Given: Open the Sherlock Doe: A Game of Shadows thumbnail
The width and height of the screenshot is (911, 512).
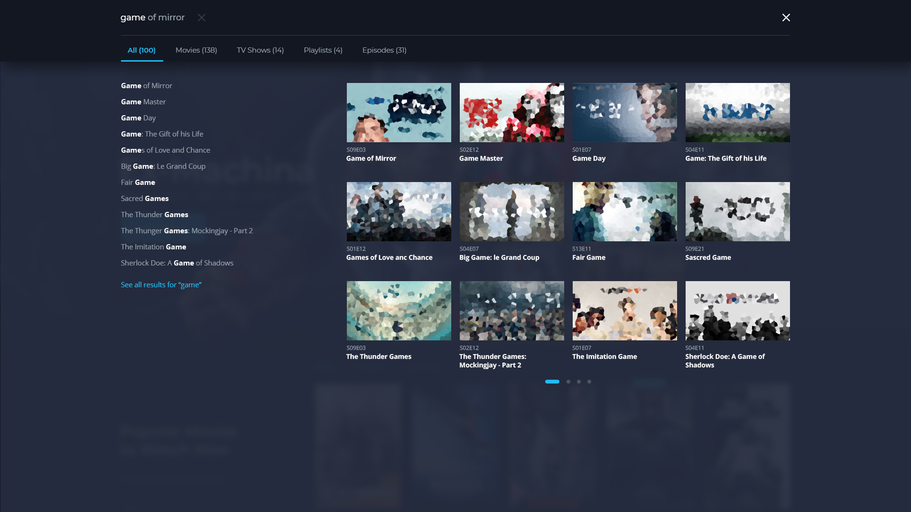Looking at the screenshot, I should (737, 311).
